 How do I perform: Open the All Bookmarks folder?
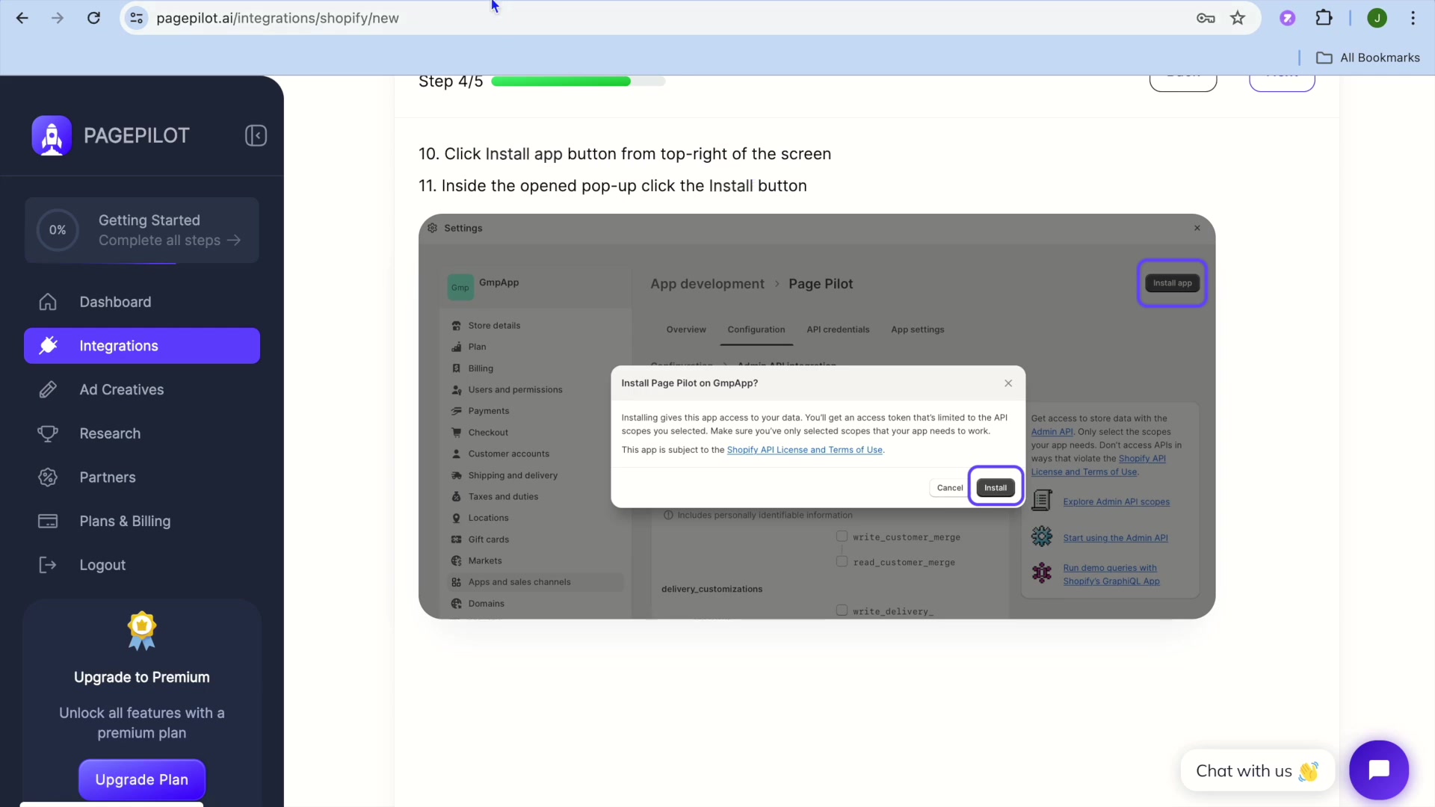(x=1368, y=58)
